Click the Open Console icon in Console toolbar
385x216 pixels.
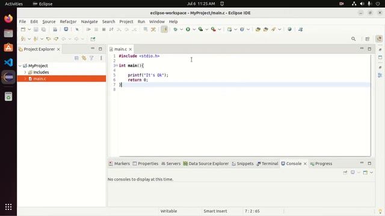(x=365, y=172)
